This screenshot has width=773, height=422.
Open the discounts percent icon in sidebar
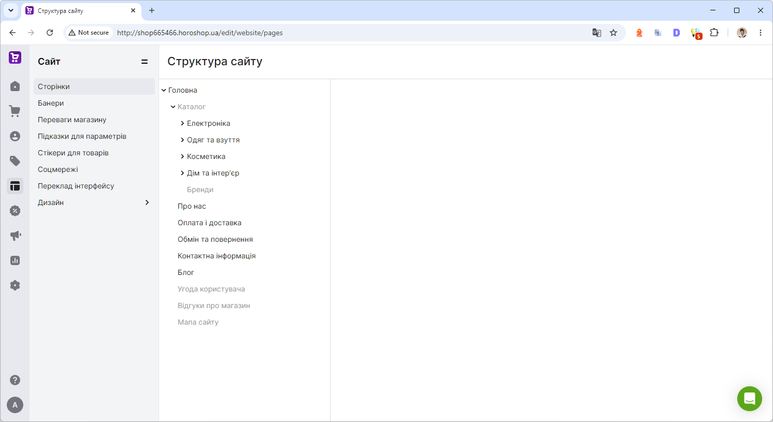[15, 211]
